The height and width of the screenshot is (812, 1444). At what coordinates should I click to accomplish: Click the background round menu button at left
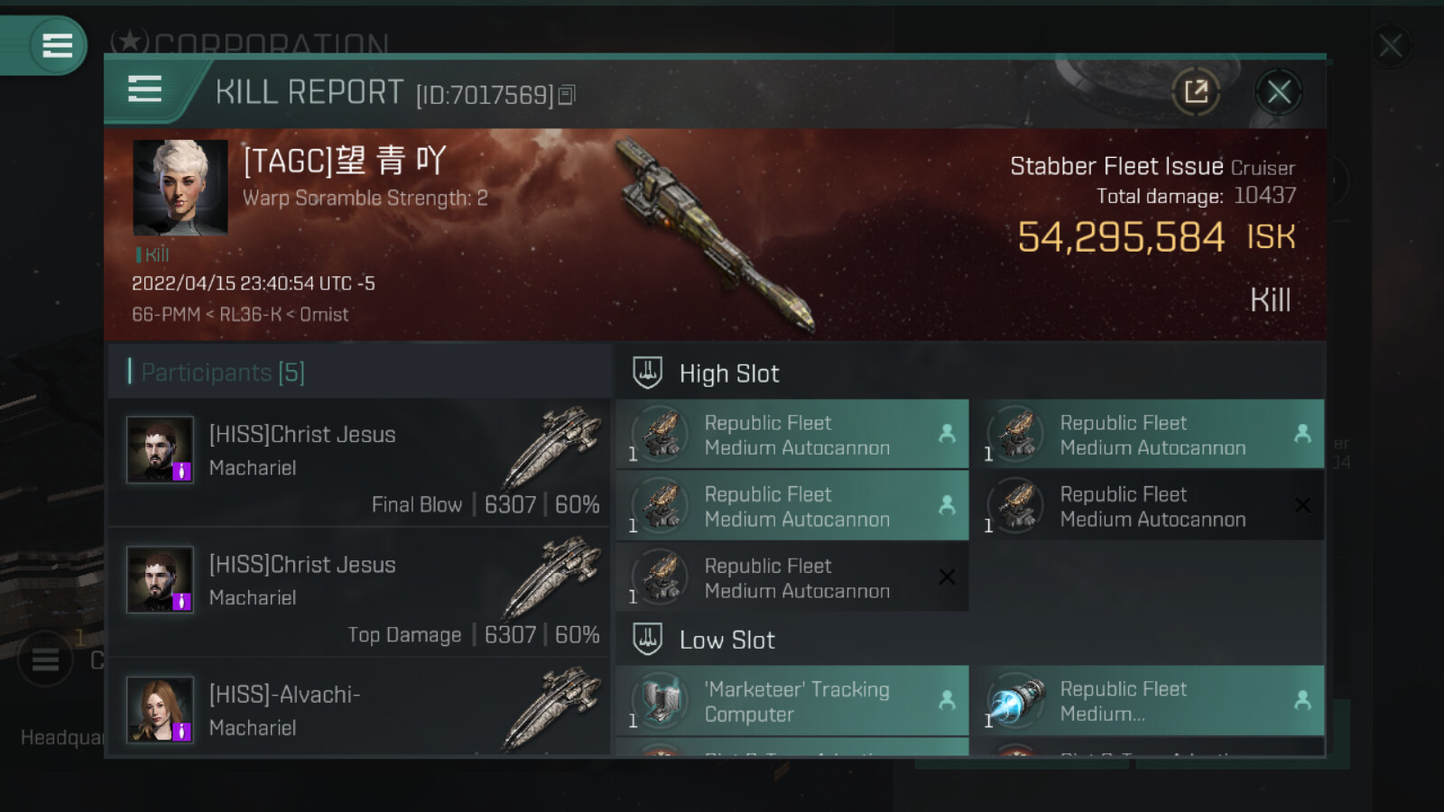tap(45, 660)
